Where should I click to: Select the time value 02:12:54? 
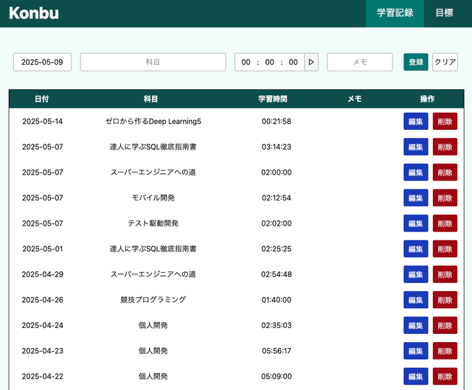pyautogui.click(x=277, y=198)
